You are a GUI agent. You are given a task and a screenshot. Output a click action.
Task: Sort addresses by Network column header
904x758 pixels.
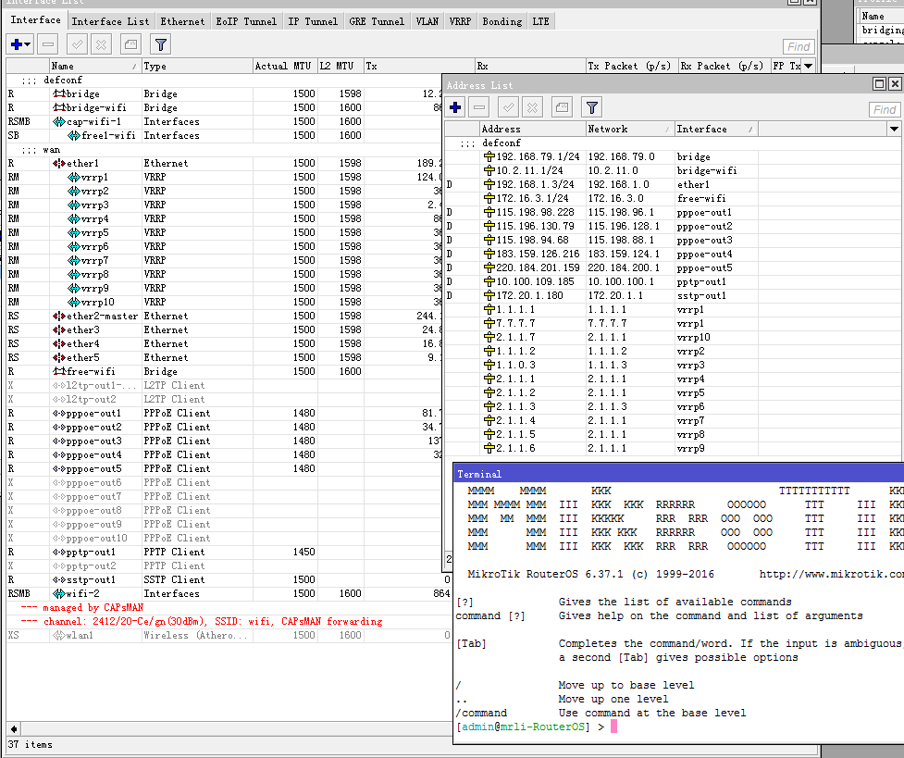point(629,129)
